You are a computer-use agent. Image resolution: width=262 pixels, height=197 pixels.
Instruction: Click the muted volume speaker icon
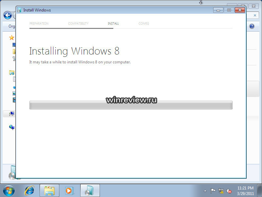(x=229, y=191)
